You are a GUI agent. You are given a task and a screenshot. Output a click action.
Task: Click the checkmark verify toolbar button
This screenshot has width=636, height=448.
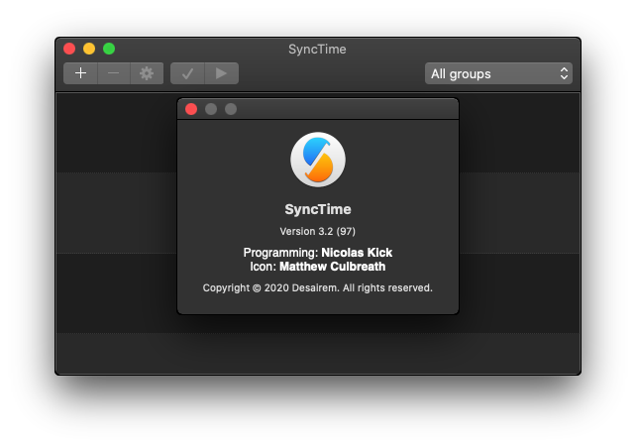pyautogui.click(x=187, y=73)
